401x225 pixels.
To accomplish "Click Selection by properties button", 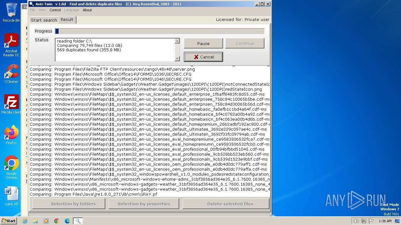I will coord(144,204).
